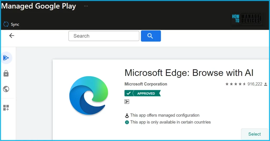Click the Sync refresh icon
Image resolution: width=270 pixels, height=141 pixels.
pyautogui.click(x=6, y=24)
